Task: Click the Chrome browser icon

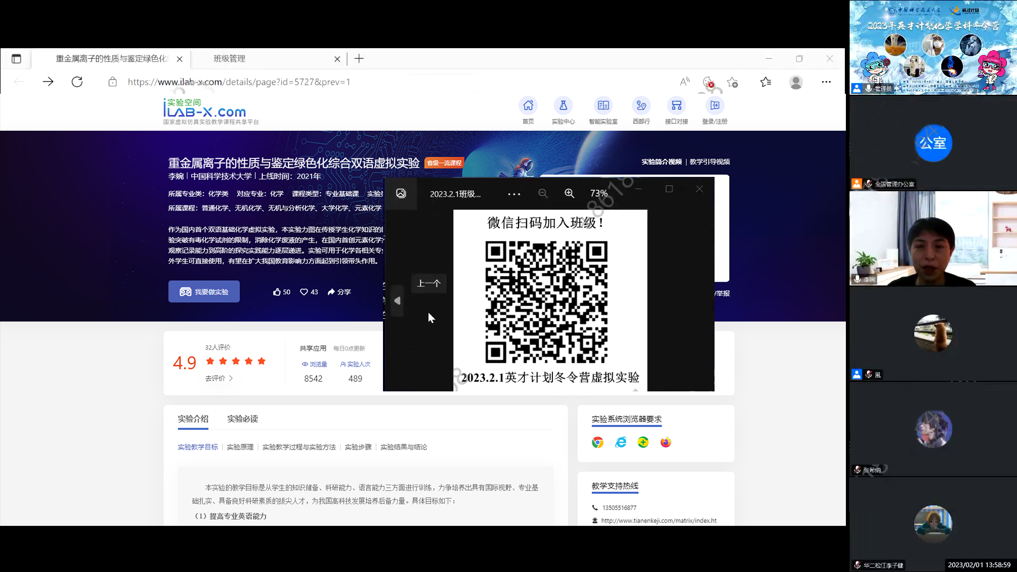Action: click(597, 442)
